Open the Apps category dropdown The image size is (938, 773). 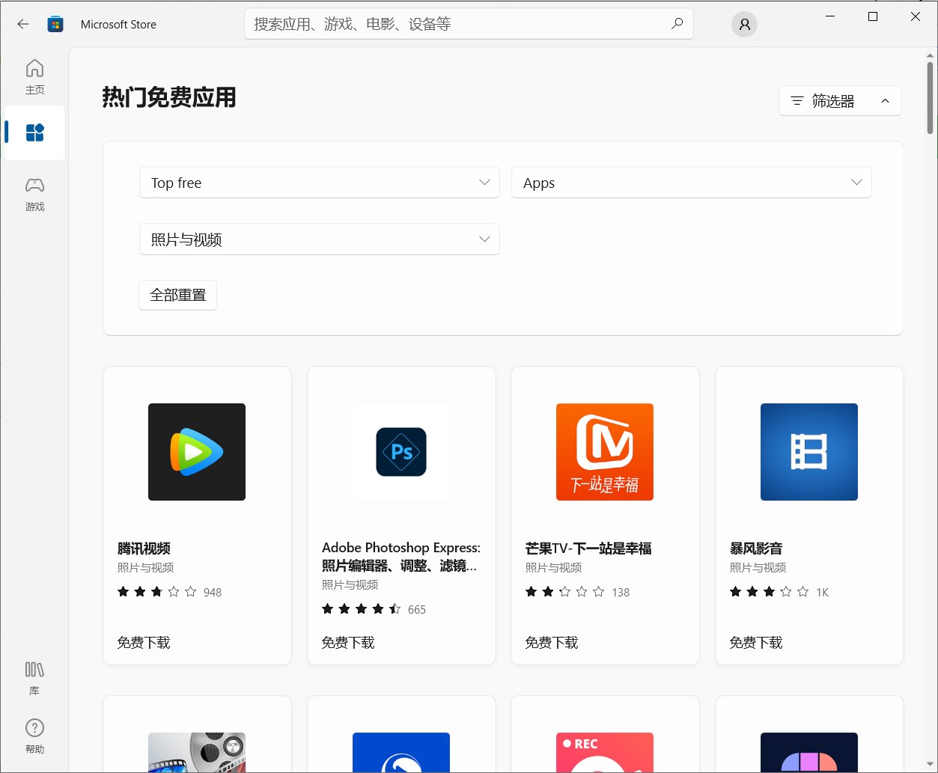[691, 182]
